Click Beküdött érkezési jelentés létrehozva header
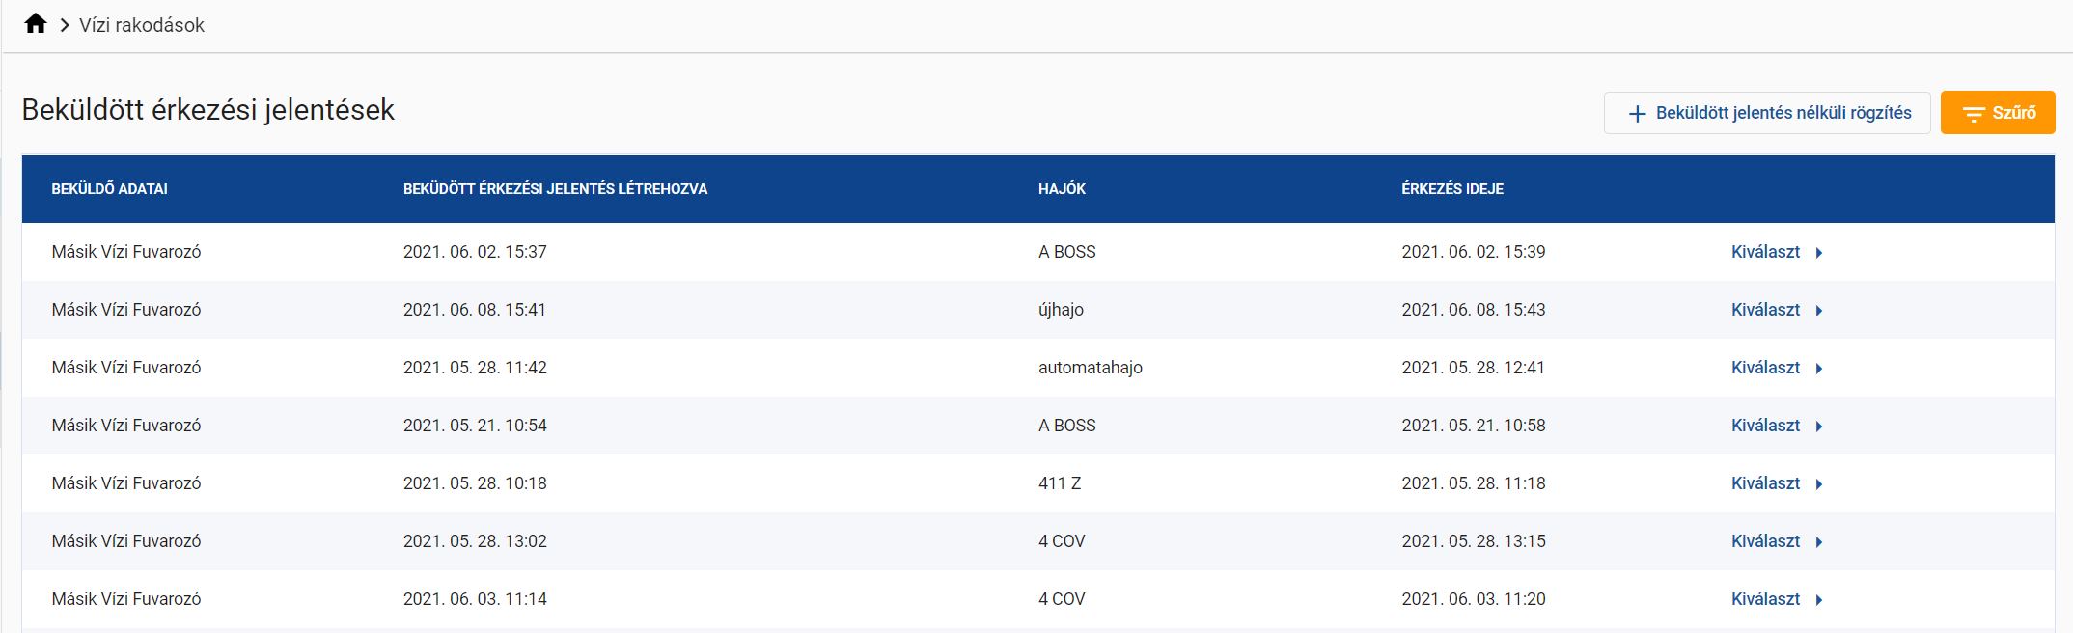 555,189
